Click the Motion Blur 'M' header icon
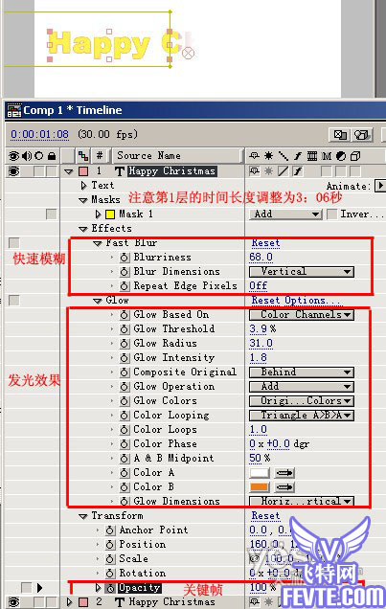 (x=327, y=156)
